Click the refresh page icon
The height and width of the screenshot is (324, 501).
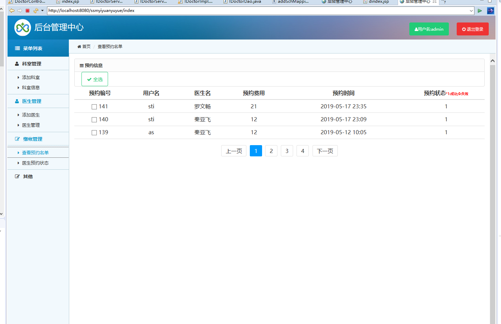35,11
